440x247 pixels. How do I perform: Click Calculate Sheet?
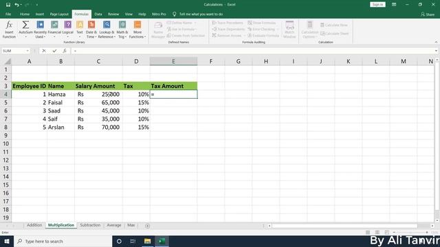tap(335, 34)
